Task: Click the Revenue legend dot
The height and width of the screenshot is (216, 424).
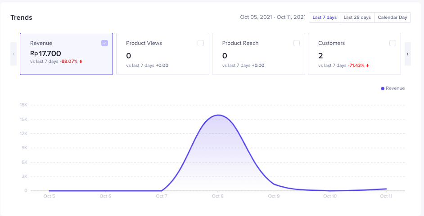Action: pyautogui.click(x=383, y=88)
